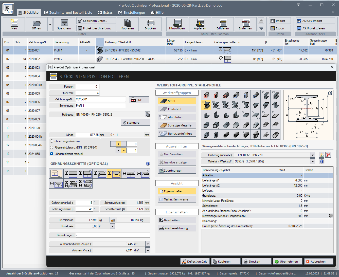The width and height of the screenshot is (339, 277).
Task: Click the Übernehmen button
Action: point(288,262)
